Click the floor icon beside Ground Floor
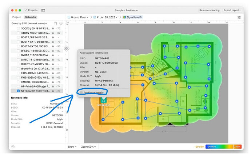251x156 pixels. (x=69, y=17)
